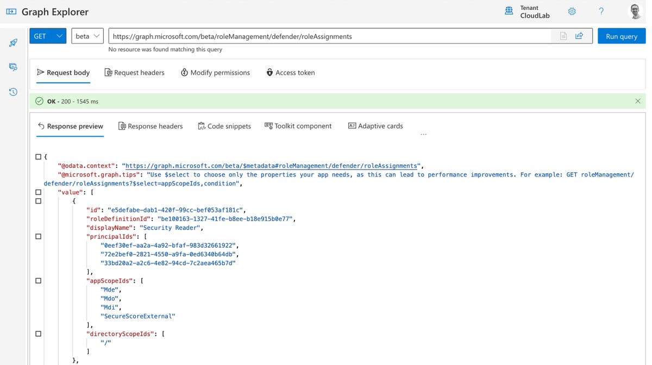Viewport: 652px width, 365px height.
Task: Click principal id starting with 72e2bef0
Action: 169,254
